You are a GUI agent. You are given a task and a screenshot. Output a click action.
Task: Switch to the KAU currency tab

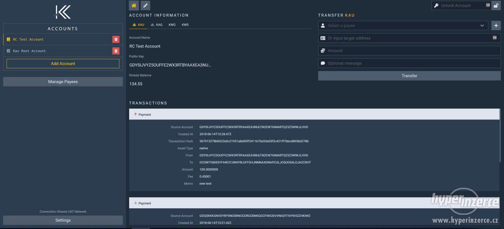139,25
